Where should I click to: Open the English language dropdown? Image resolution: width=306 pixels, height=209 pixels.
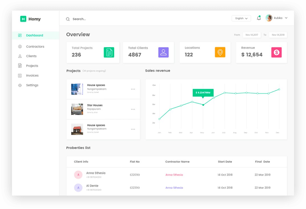coord(241,18)
